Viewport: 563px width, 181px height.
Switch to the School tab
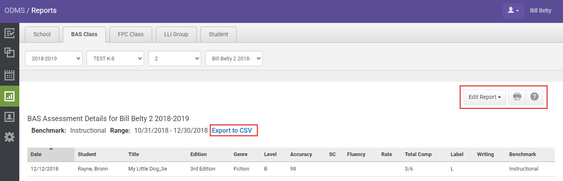[42, 34]
